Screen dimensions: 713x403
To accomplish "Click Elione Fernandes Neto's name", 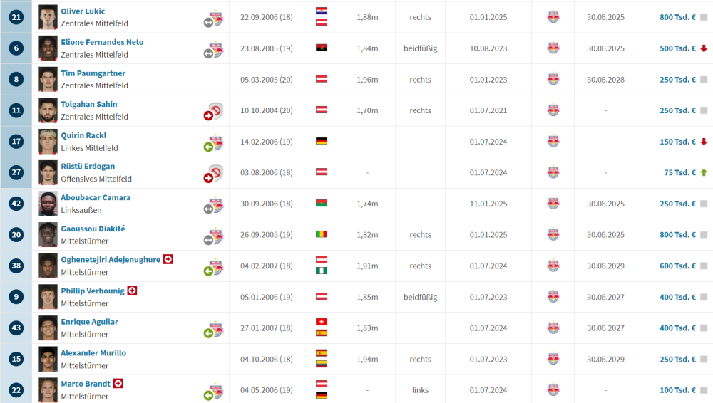I will (102, 42).
